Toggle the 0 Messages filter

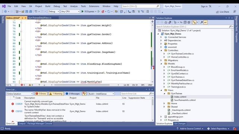pyautogui.click(x=73, y=94)
